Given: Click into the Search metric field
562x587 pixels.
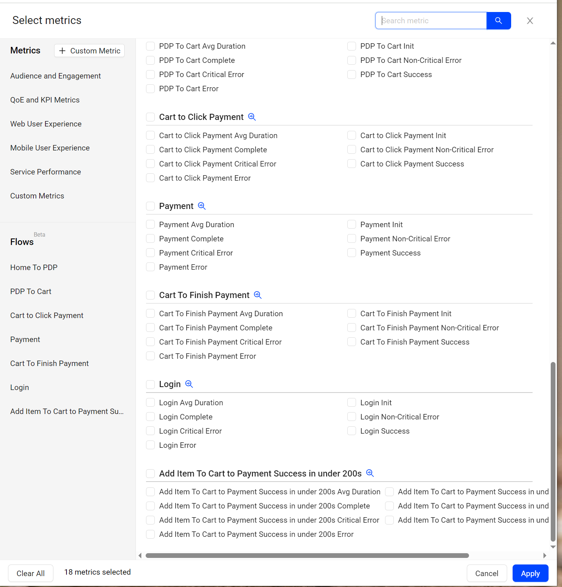Looking at the screenshot, I should click(431, 21).
